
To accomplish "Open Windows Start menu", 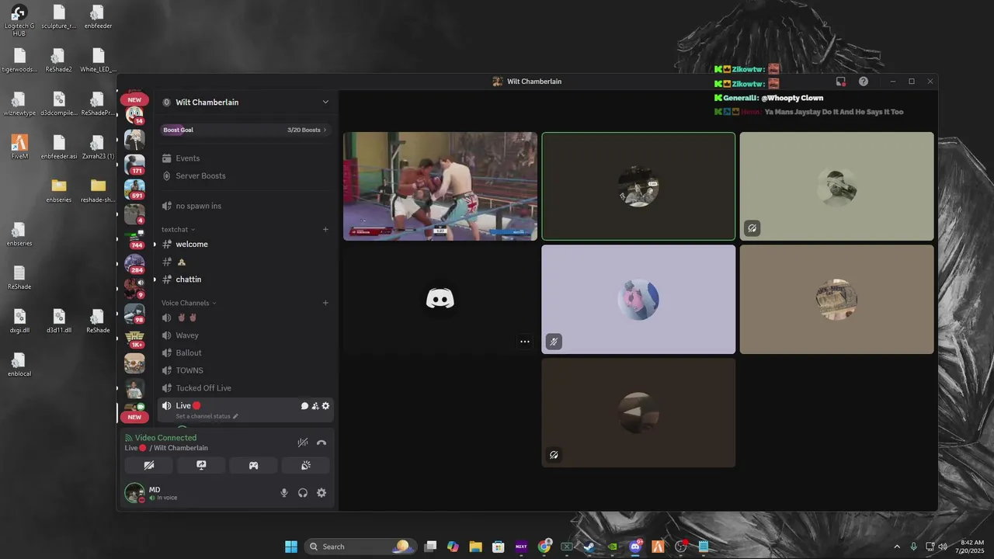I will (291, 547).
